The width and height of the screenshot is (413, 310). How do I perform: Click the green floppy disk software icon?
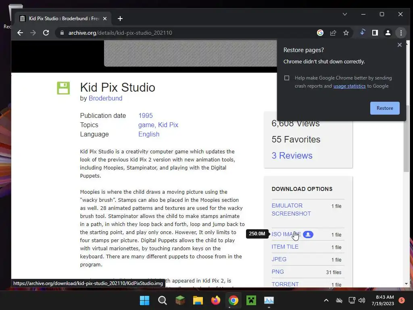[63, 88]
